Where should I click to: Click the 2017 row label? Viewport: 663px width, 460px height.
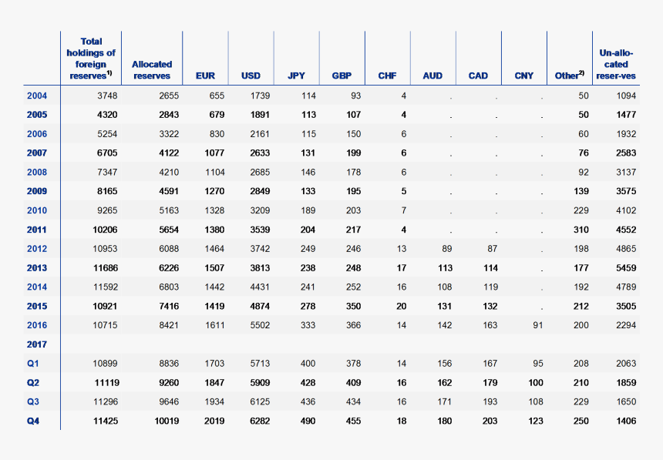37,344
